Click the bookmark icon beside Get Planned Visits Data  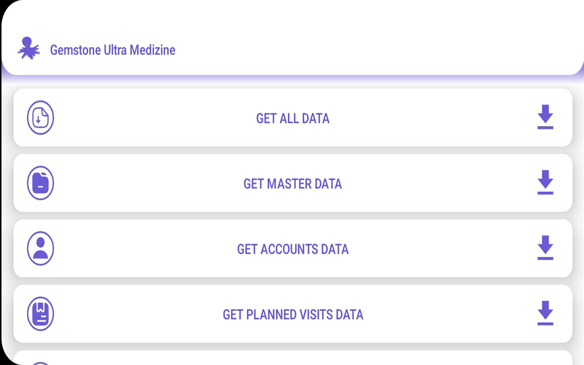tap(41, 314)
